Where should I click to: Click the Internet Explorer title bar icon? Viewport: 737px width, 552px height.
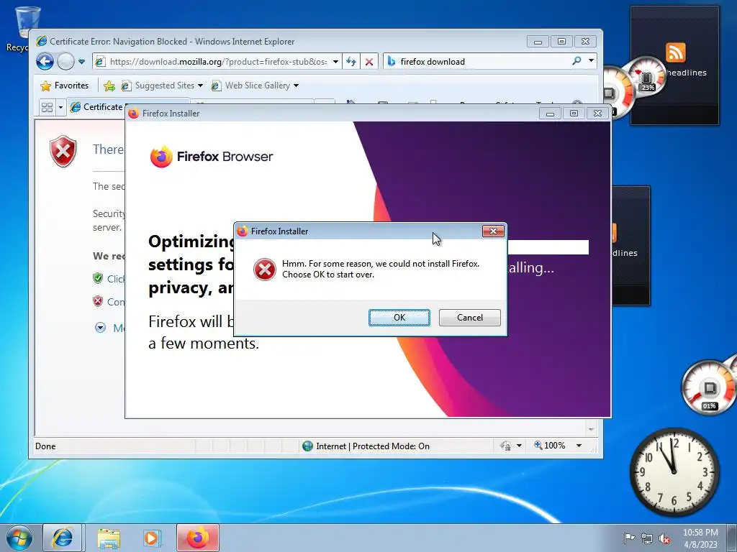point(42,41)
